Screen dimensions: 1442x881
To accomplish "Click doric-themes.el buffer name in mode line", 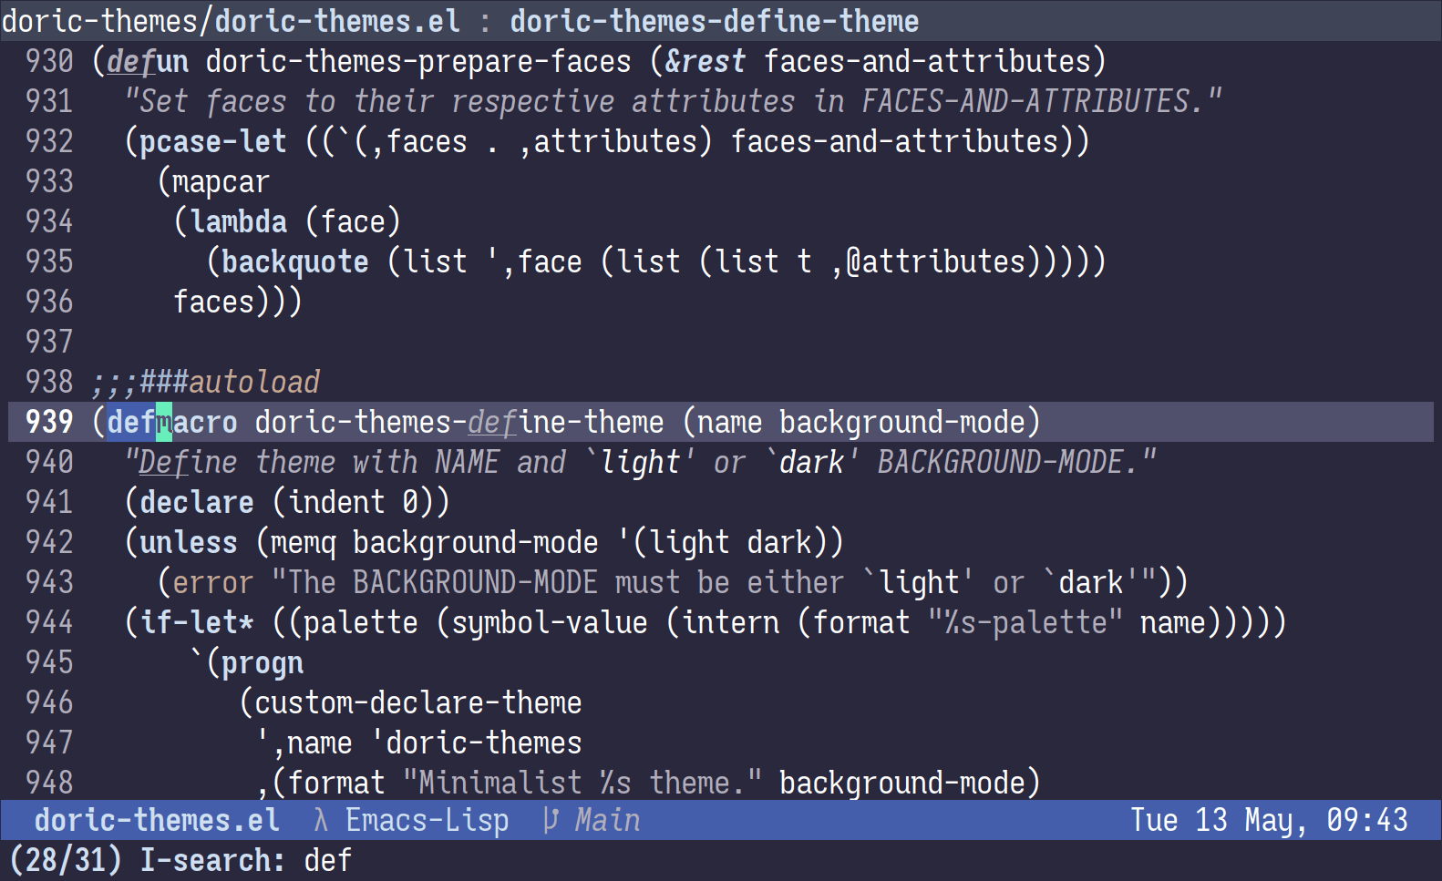I will pyautogui.click(x=157, y=821).
